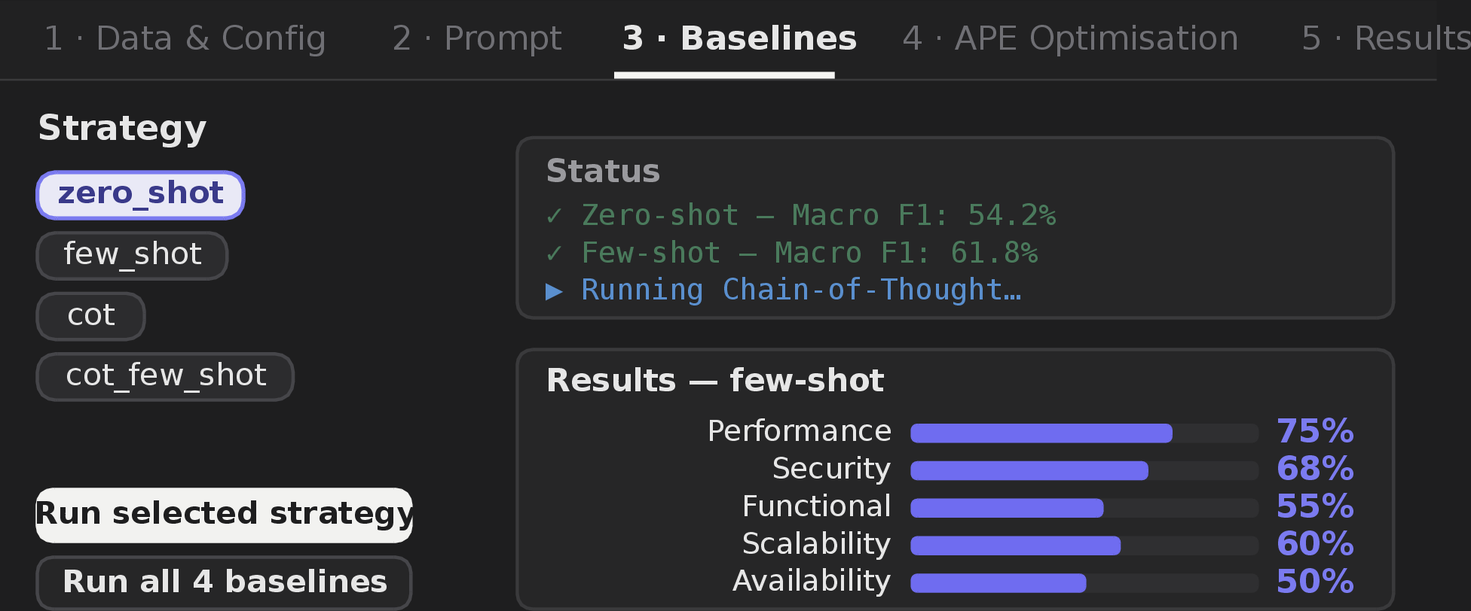This screenshot has height=611, width=1471.
Task: Click the Security progress bar
Action: click(1084, 471)
